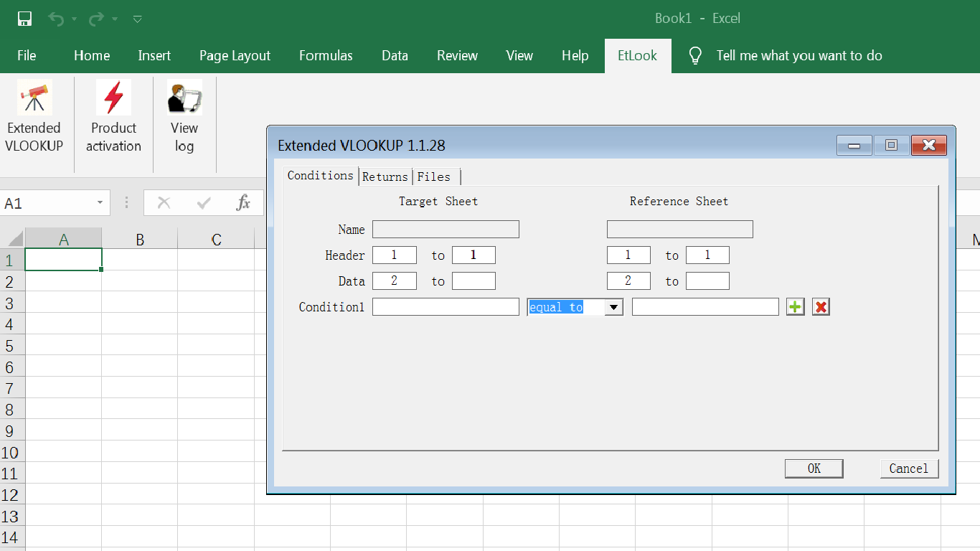
Task: Select the Conditions tab
Action: 321,176
